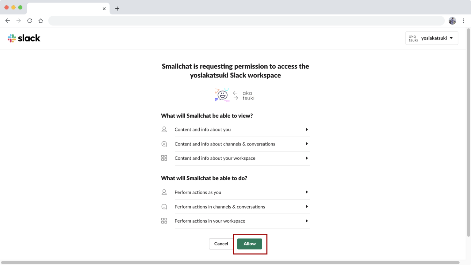Click the chat bubble icon for channels permissions

pyautogui.click(x=164, y=144)
